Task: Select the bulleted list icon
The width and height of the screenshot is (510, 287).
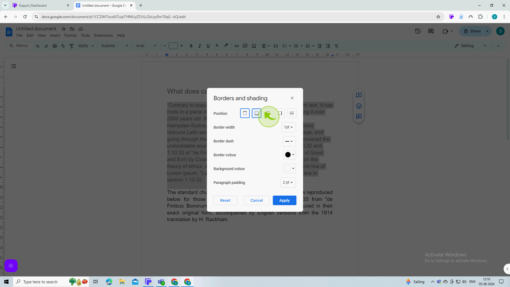Action: click(296, 46)
